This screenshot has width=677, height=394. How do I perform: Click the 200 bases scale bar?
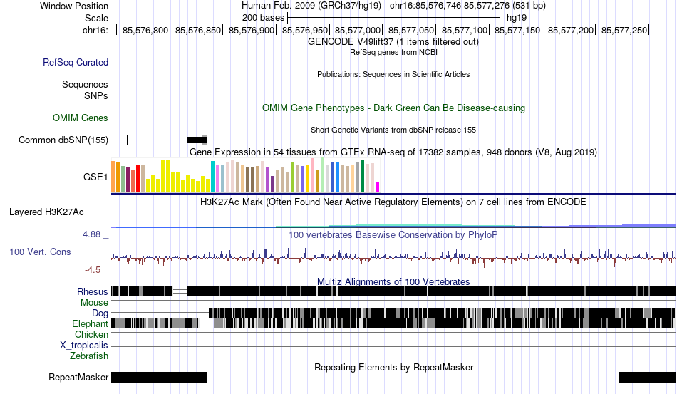pyautogui.click(x=394, y=18)
